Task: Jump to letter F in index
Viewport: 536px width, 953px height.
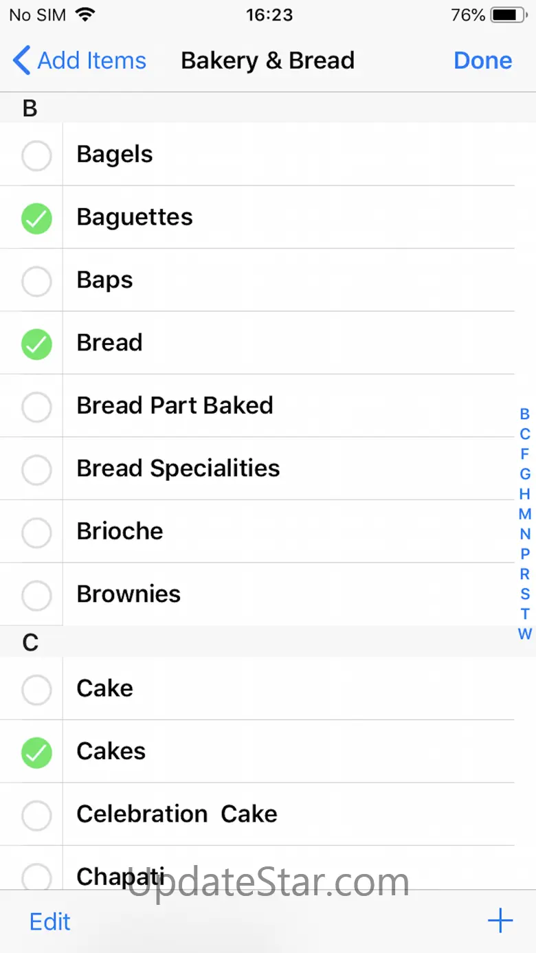Action: coord(525,454)
